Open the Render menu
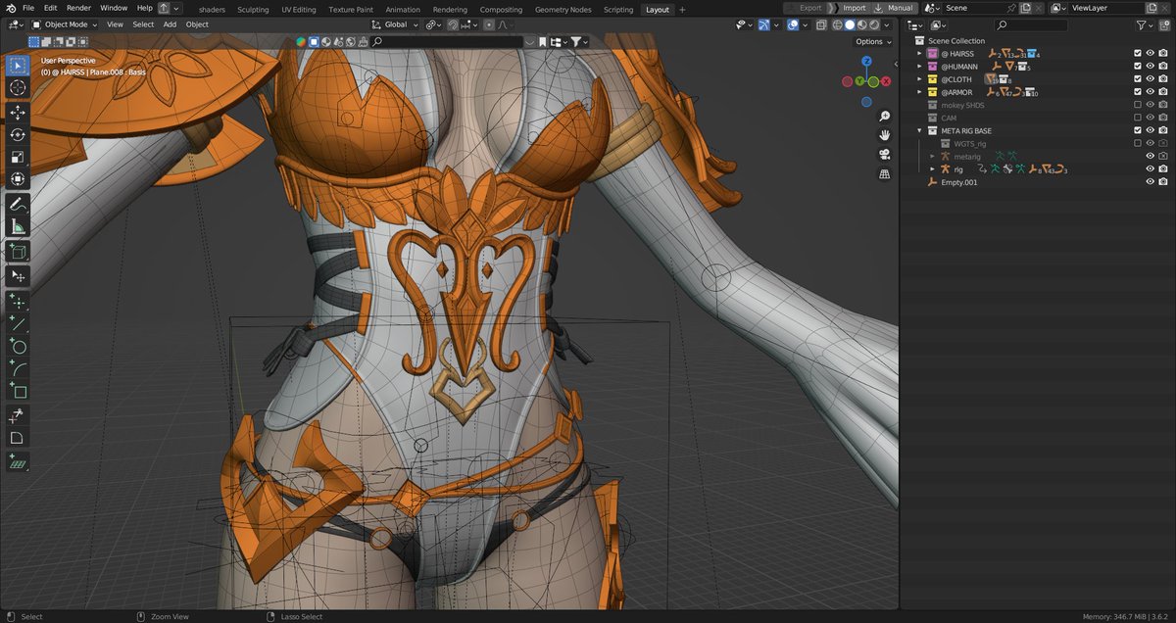 78,8
